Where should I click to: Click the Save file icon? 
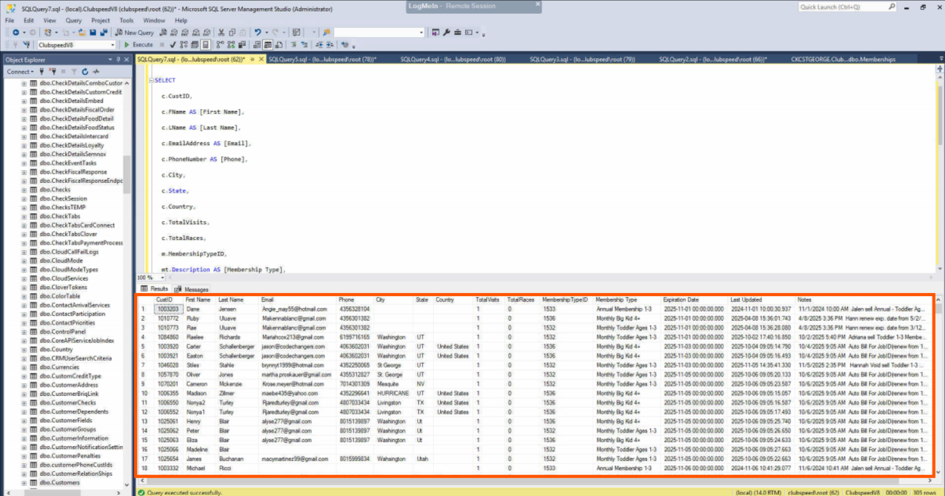[93, 33]
